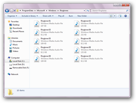Select the Ringtone 04 WMA file icon
This screenshot has height=103, width=136.
[x=77, y=32]
